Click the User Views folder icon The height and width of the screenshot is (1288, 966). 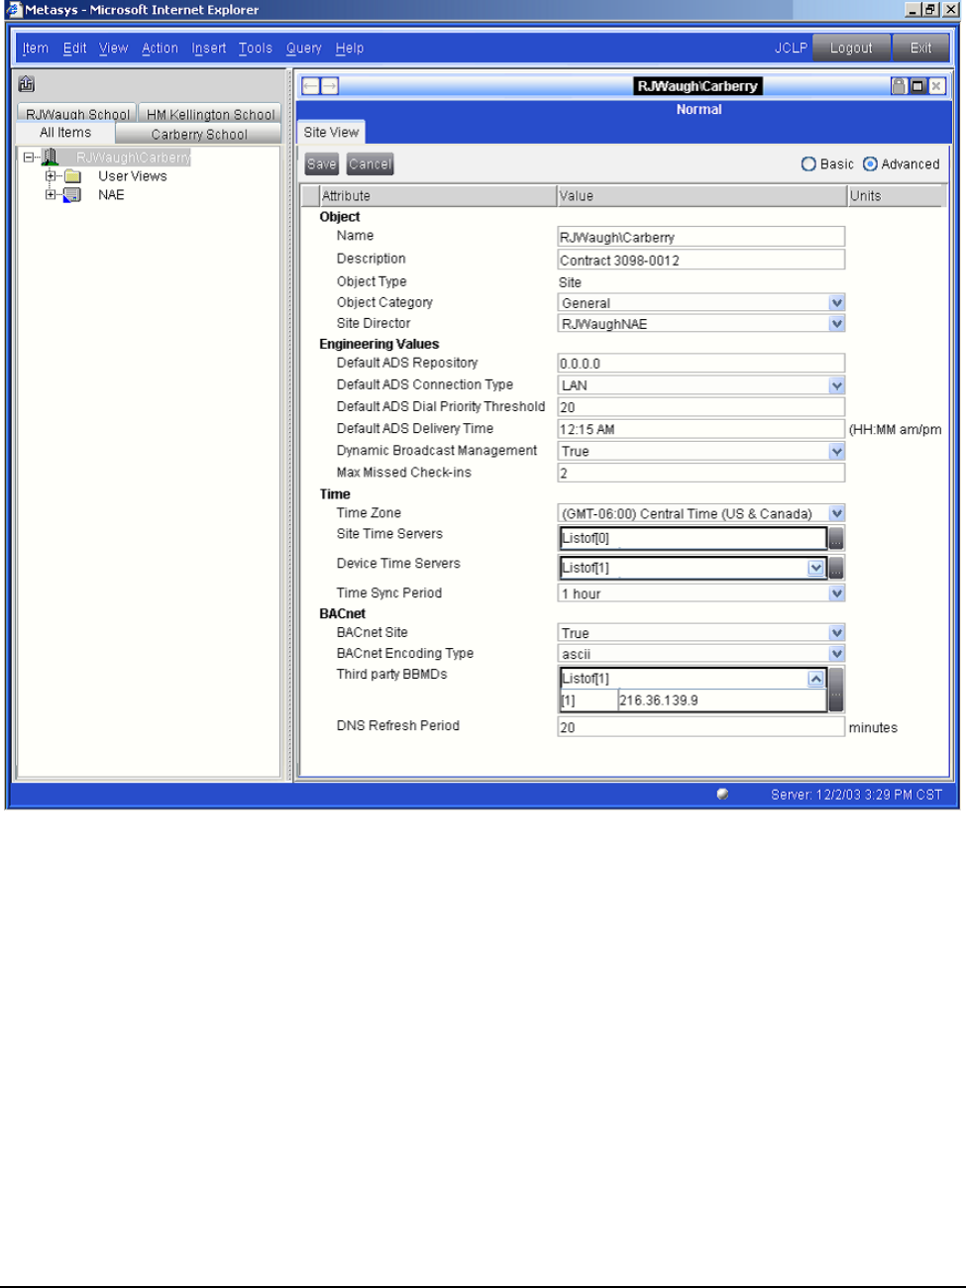(x=72, y=176)
